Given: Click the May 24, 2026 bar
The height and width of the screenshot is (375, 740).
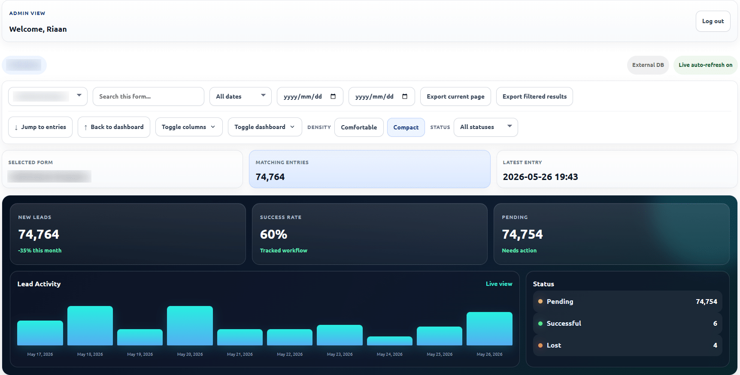Looking at the screenshot, I should [x=390, y=341].
